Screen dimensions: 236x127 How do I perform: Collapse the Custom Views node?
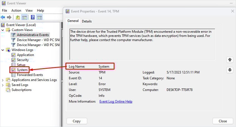tap(3, 30)
